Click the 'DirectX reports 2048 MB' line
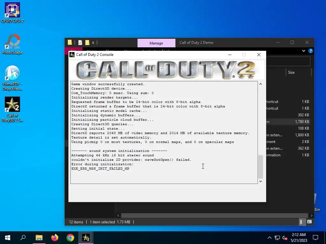 (160, 133)
